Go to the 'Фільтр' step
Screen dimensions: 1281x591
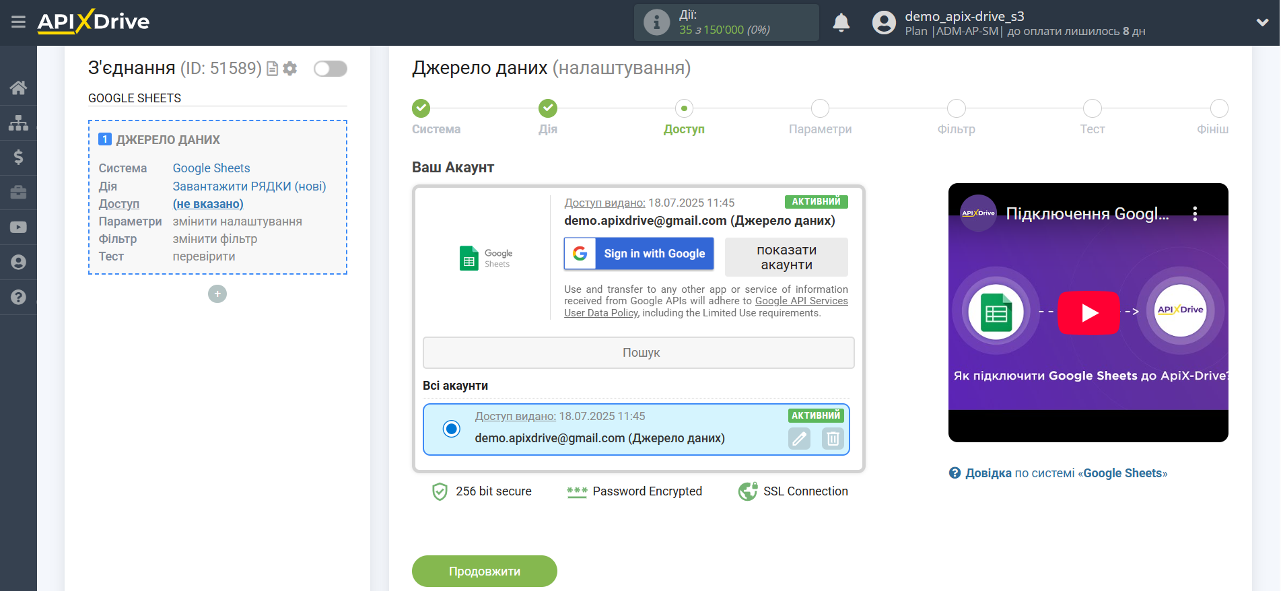tap(956, 108)
